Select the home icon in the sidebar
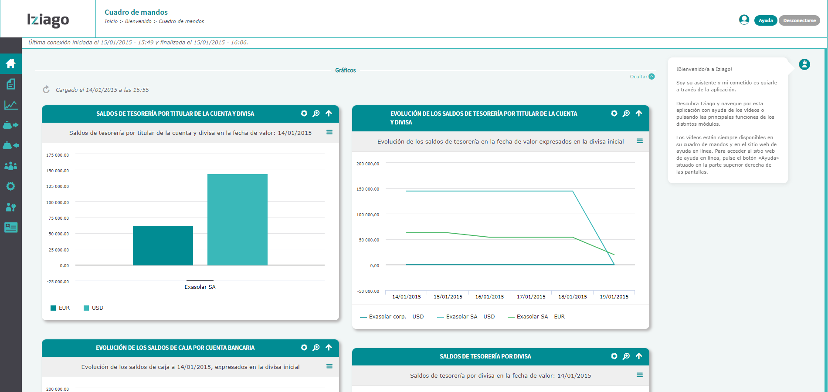This screenshot has height=392, width=828. coord(10,64)
